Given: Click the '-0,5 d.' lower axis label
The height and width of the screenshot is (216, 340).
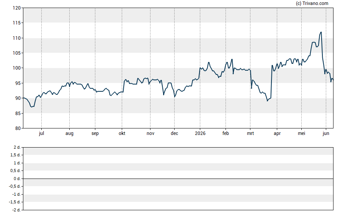Looking at the screenshot, I should tap(15, 186).
